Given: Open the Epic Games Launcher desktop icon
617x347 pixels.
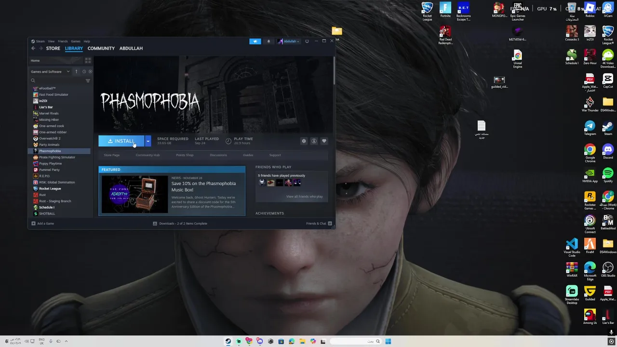Looking at the screenshot, I should tap(518, 12).
